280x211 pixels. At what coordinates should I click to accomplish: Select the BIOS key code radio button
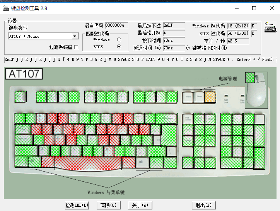click(119, 47)
